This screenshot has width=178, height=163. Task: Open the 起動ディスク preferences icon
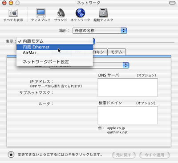pyautogui.click(x=103, y=15)
